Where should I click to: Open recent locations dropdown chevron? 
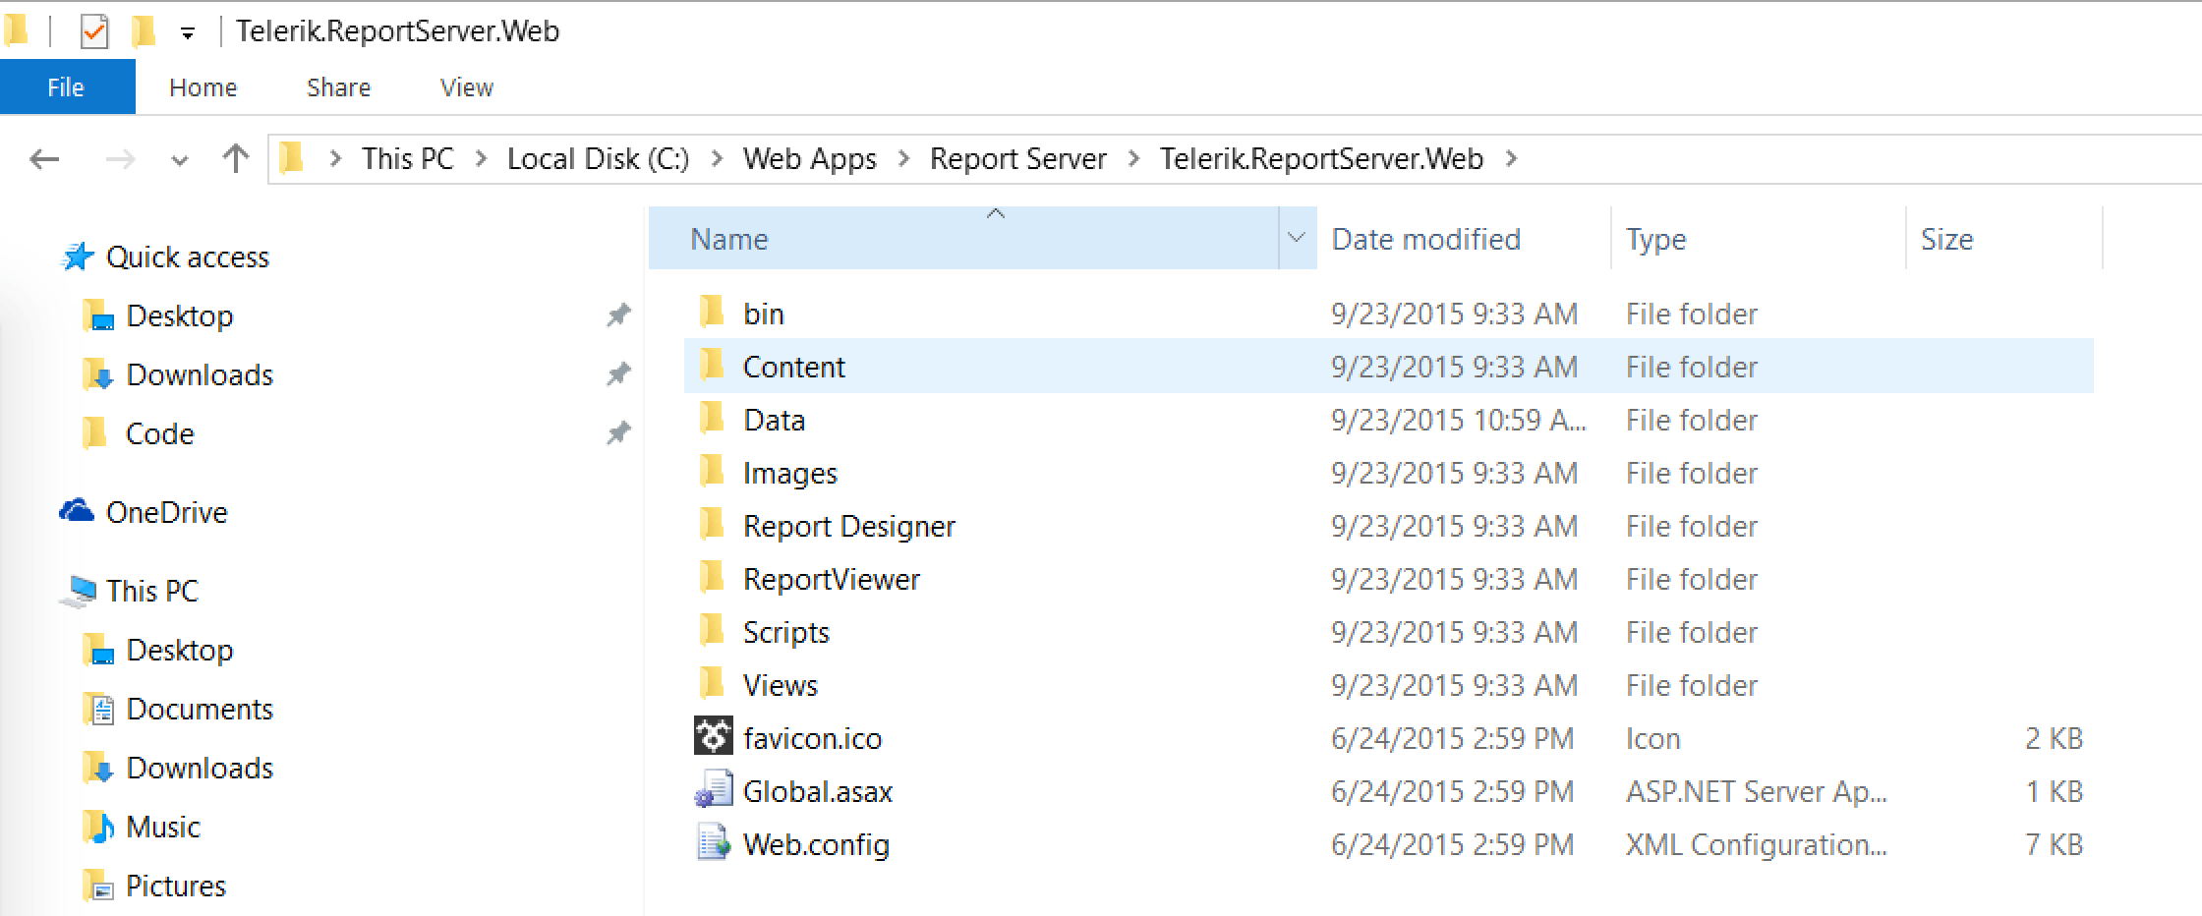(x=179, y=160)
